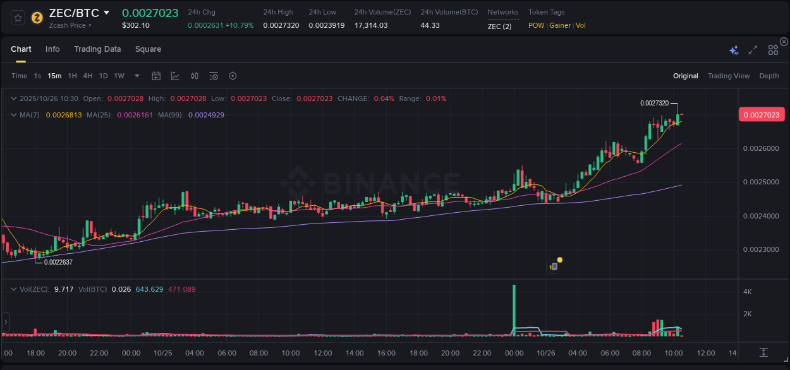Launch the Binance AI assistant icon
790x370 pixels.
734,49
